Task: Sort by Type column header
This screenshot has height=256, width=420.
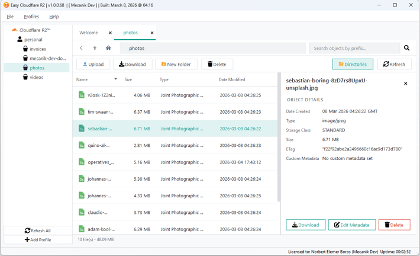Action: [164, 79]
